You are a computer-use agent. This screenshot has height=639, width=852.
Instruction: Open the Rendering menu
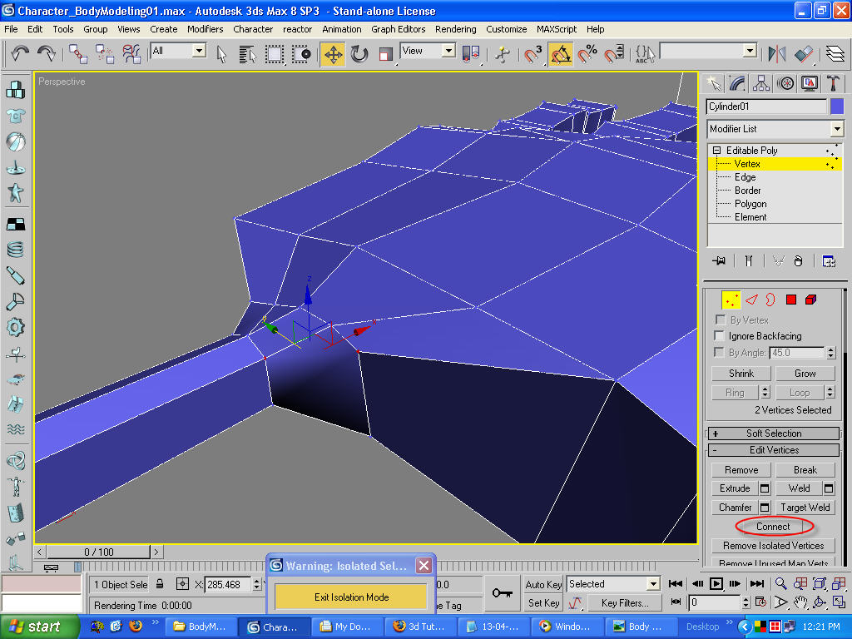[455, 29]
